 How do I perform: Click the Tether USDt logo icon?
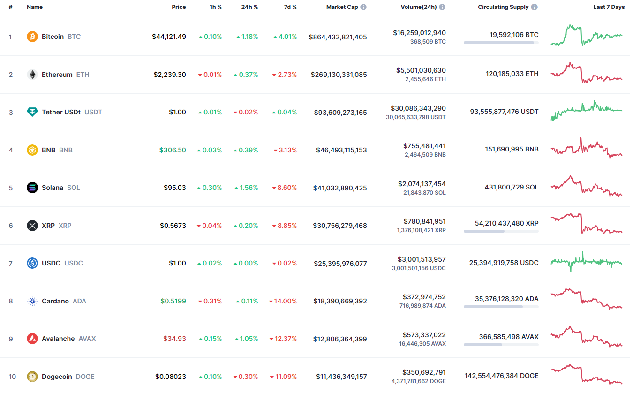click(x=32, y=112)
